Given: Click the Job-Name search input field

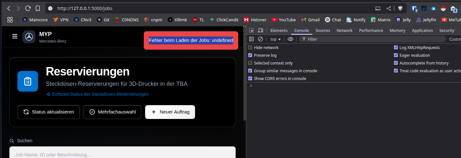Looking at the screenshot, I should tap(123, 153).
